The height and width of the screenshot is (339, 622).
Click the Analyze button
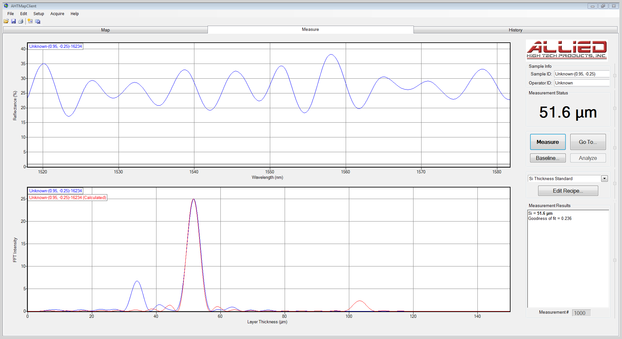coord(588,158)
